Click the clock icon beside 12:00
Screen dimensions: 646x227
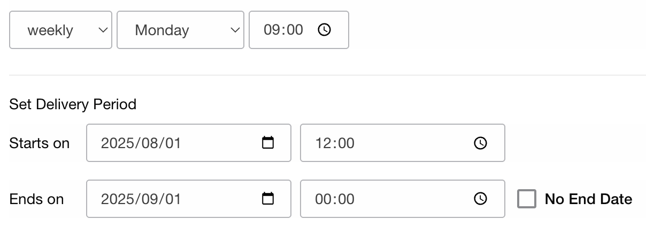click(x=481, y=143)
